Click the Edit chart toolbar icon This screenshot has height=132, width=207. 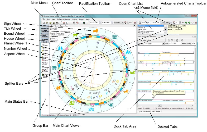tap(47, 23)
